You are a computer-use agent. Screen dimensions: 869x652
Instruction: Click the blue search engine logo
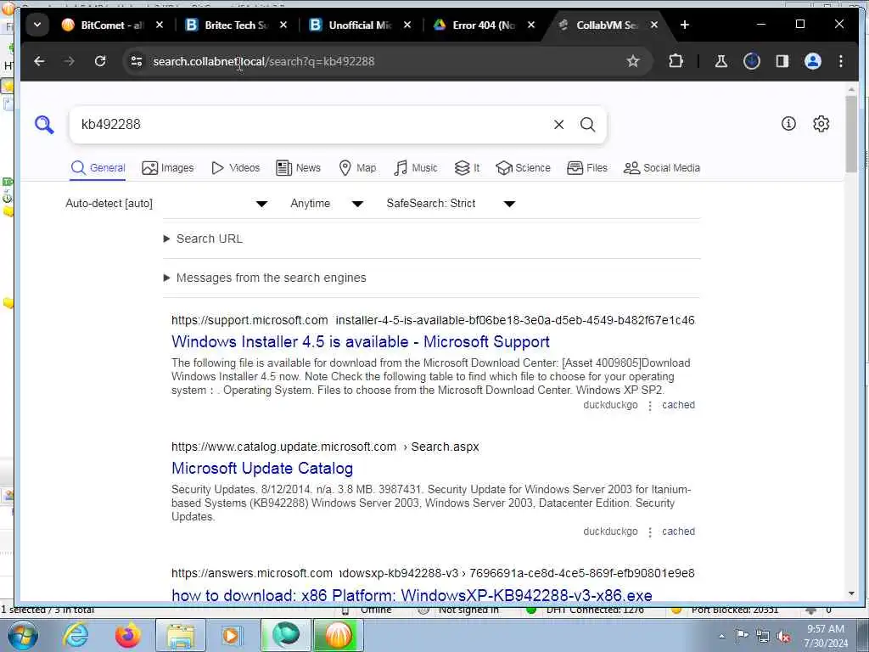click(x=44, y=125)
